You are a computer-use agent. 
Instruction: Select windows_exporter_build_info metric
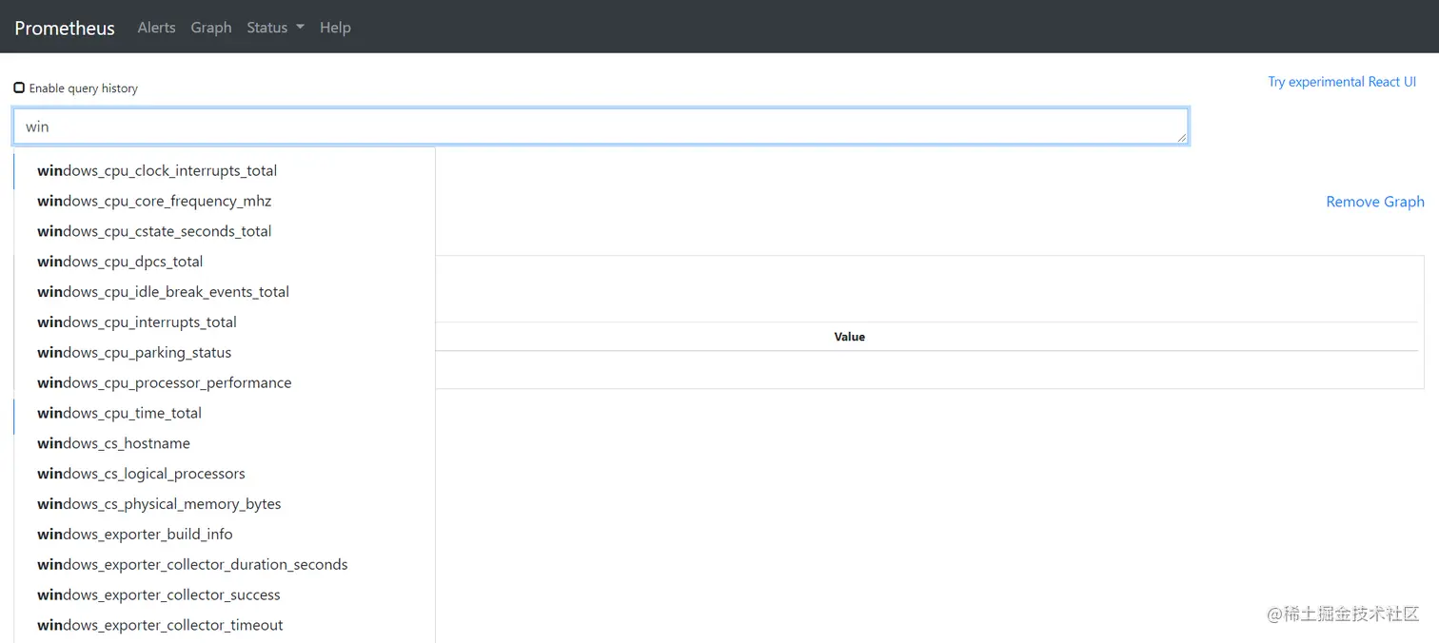(226, 535)
